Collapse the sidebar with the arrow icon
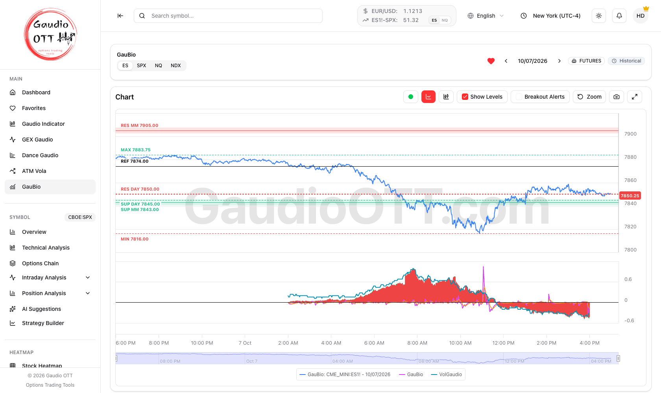The image size is (661, 393). 120,16
